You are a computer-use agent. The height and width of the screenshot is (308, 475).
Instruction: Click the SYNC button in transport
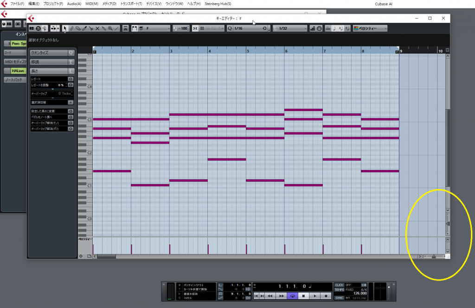[x=339, y=298]
